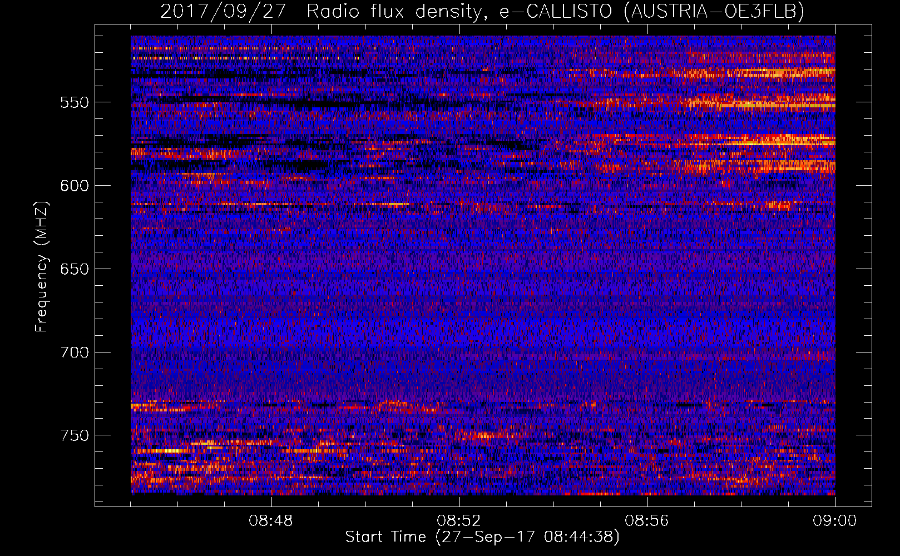The height and width of the screenshot is (556, 900).
Task: Click the 'Start Time (27-Sep-17 08:44:38)' label
Action: tap(482, 537)
